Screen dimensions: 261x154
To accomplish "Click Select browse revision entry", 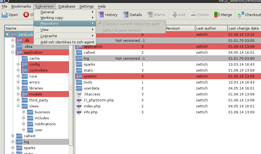I will 131,31.
